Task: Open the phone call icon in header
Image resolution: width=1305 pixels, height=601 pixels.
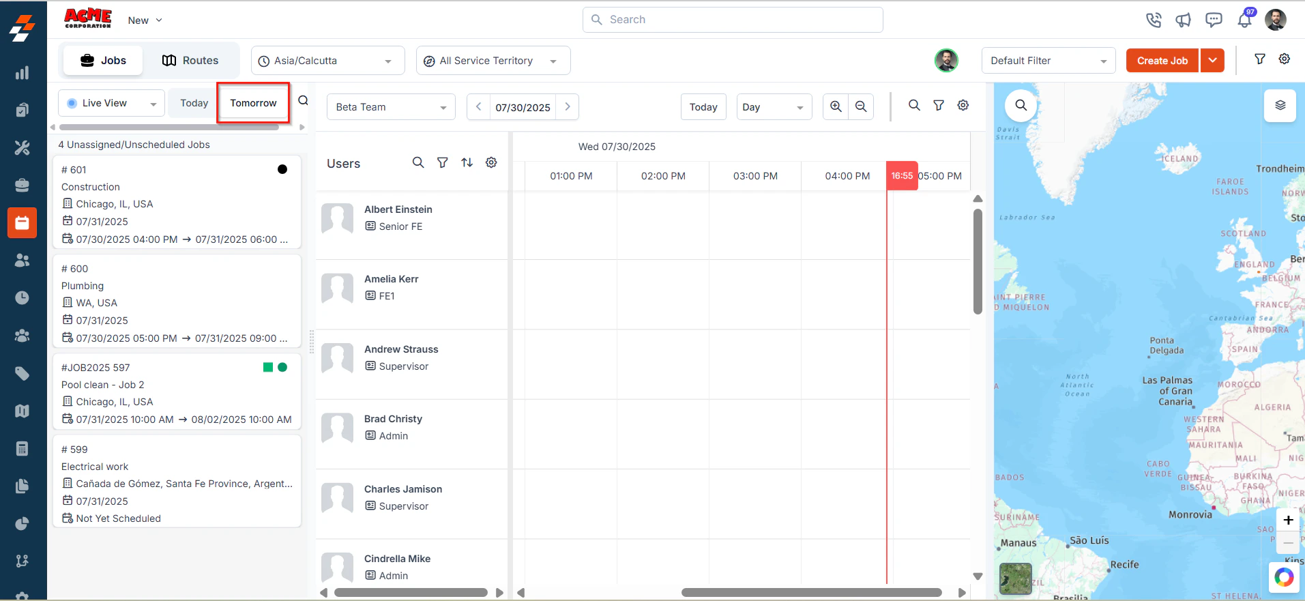Action: click(1154, 20)
